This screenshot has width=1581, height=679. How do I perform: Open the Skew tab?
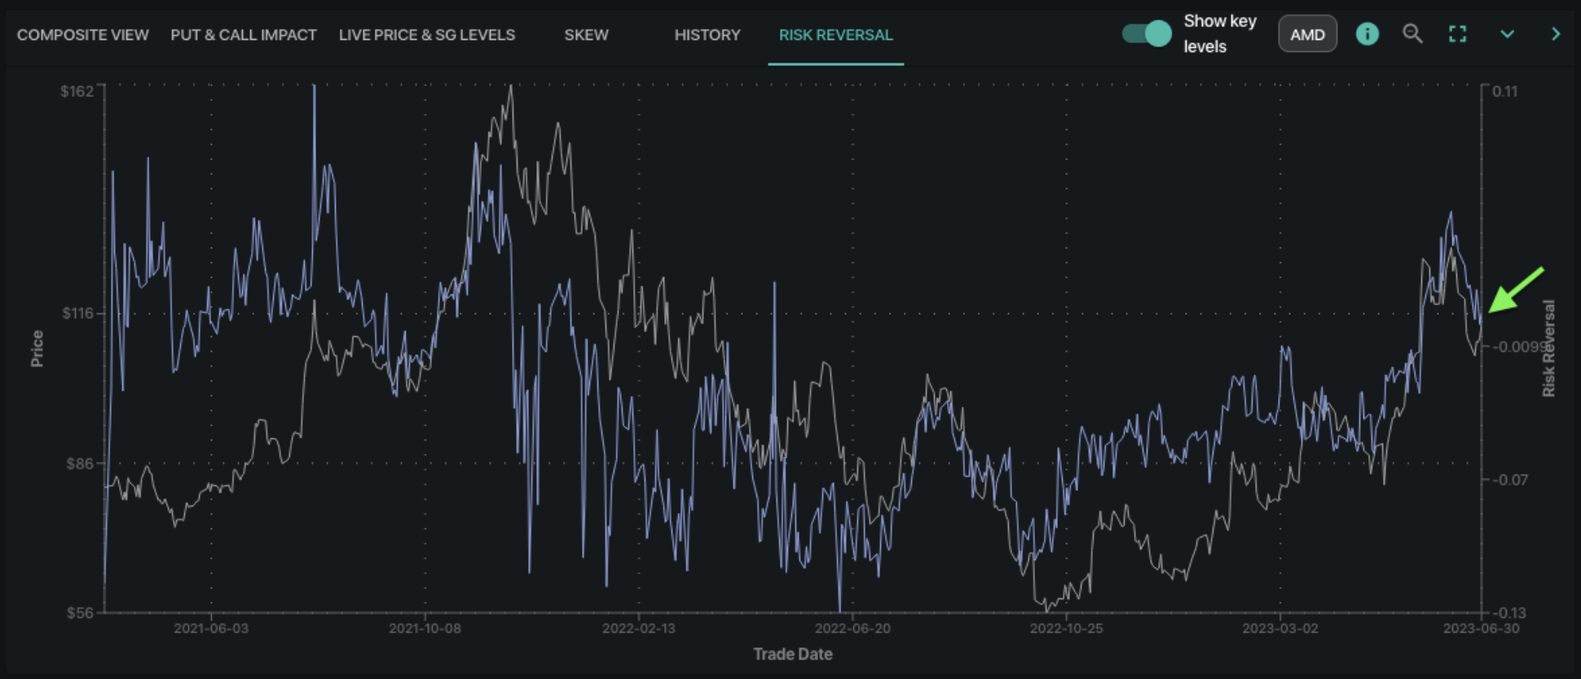(x=586, y=35)
